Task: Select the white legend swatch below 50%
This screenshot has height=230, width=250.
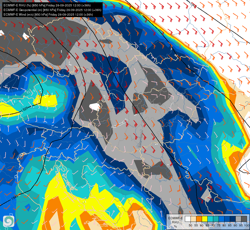Action: coord(188,219)
